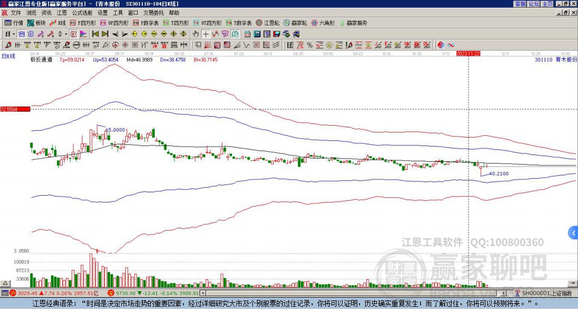Click the 客服 customer service button
The height and width of the screenshot is (309, 578).
point(520,4)
